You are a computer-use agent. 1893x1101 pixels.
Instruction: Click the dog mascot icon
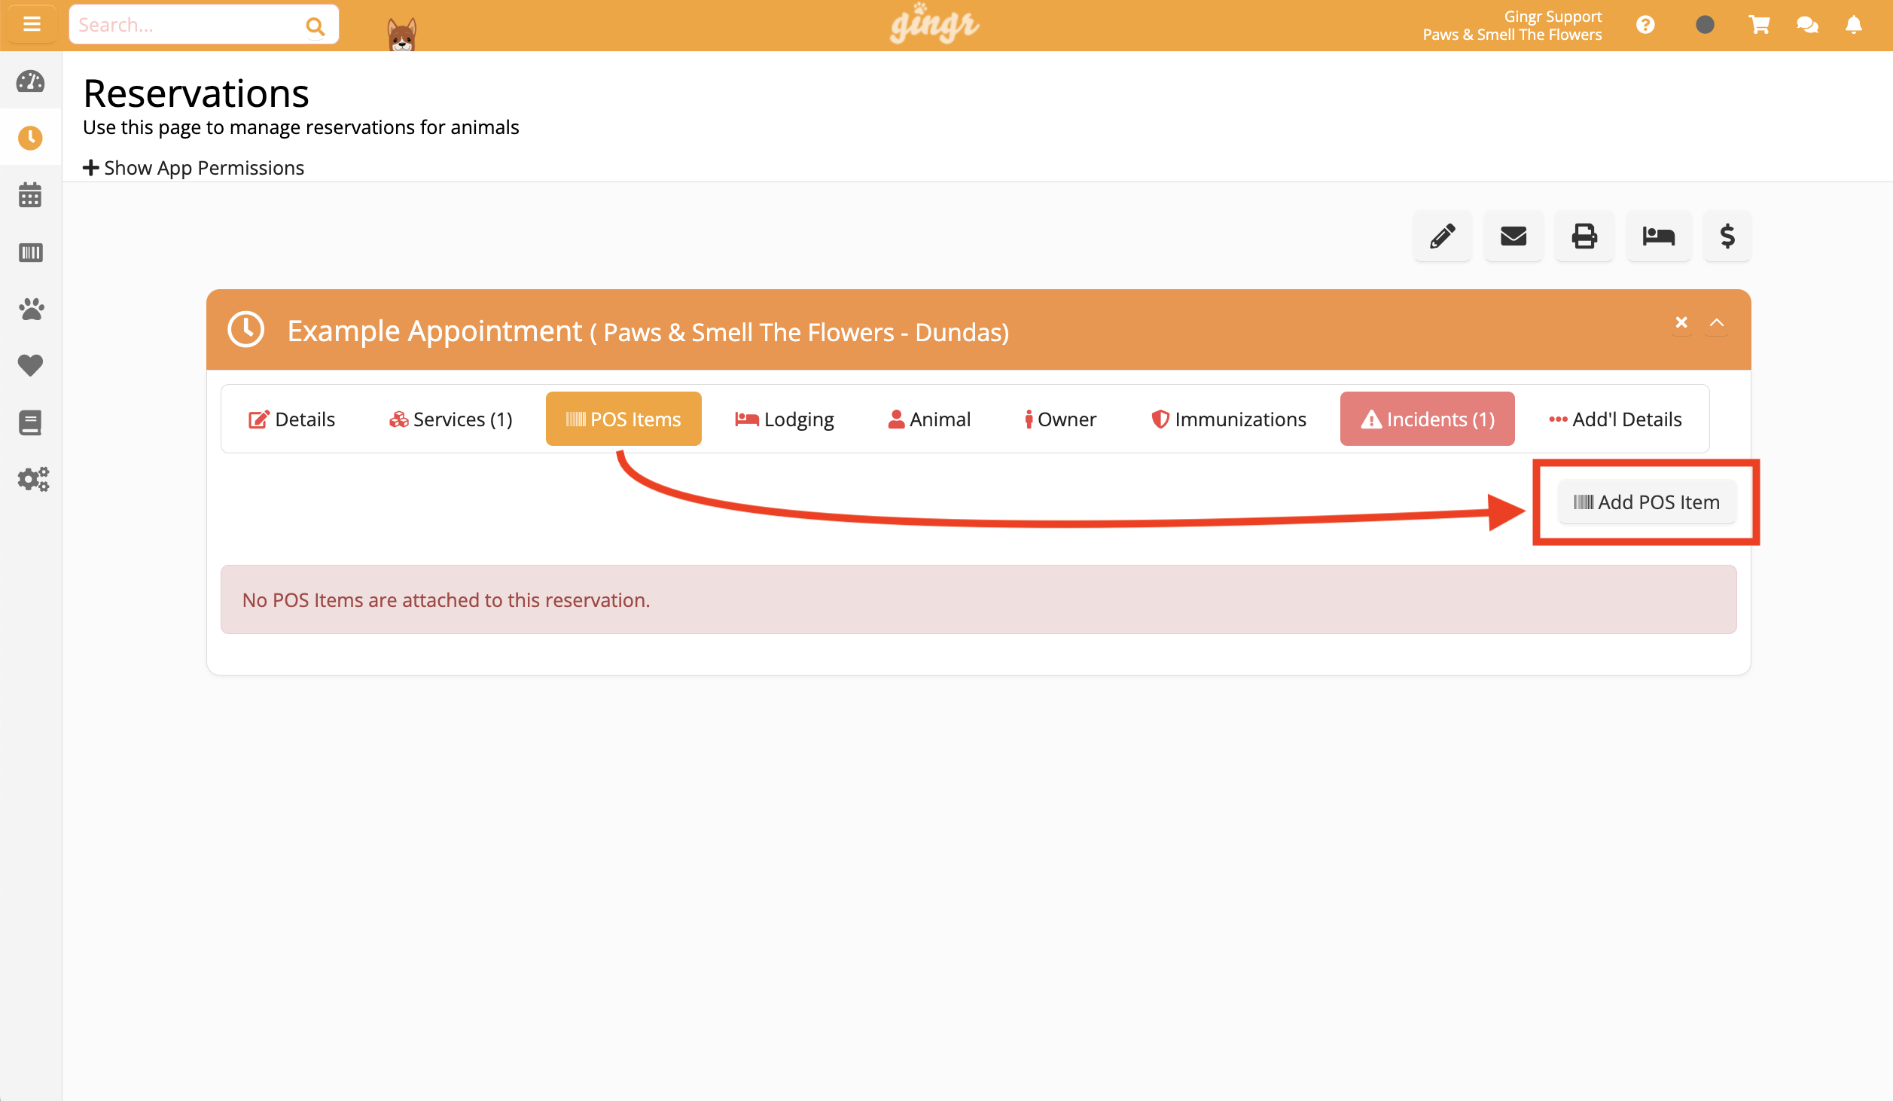coord(401,35)
